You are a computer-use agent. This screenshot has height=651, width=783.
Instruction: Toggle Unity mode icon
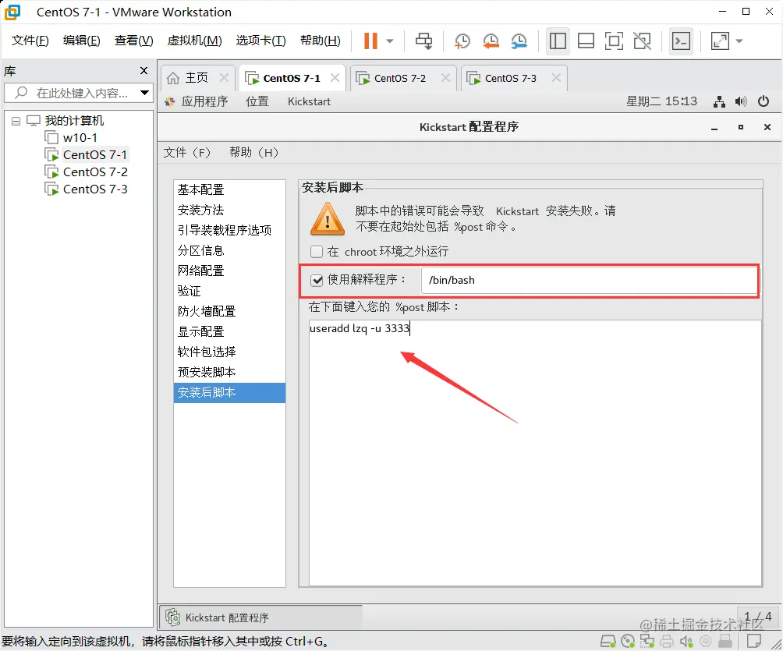[642, 41]
